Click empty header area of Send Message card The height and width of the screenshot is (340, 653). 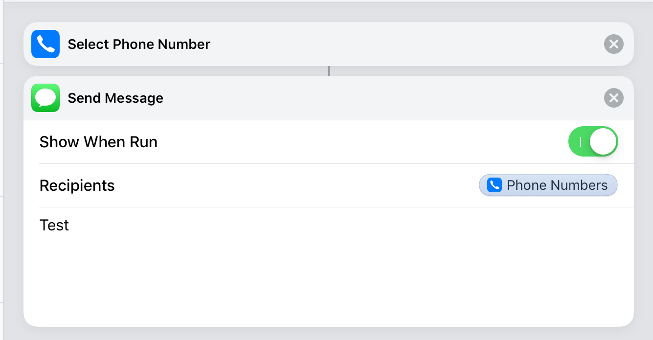382,98
